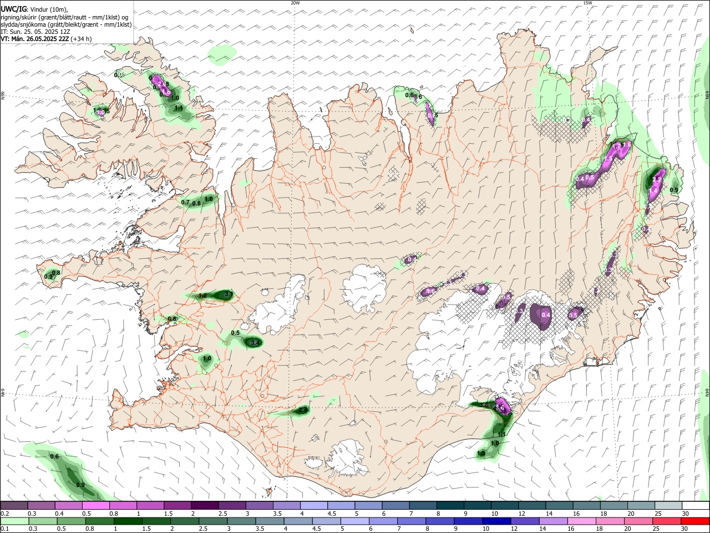Screen dimensions: 710x533
Task: Click the 25 mm rain swatch beside red
Action: [x=667, y=521]
